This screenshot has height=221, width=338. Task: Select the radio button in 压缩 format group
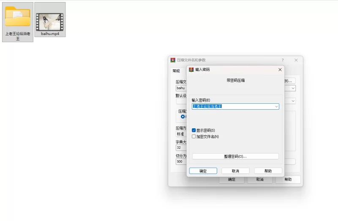pyautogui.click(x=183, y=116)
